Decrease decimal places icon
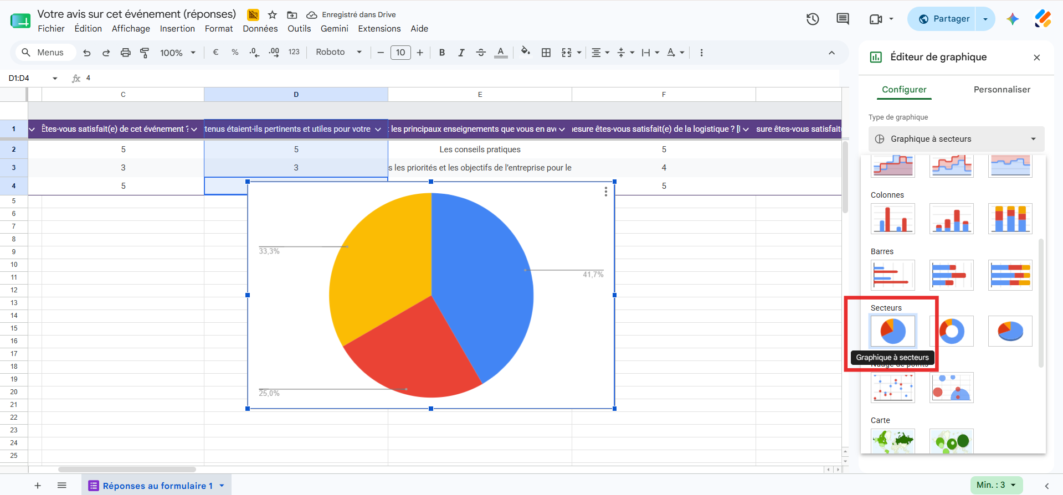The width and height of the screenshot is (1063, 495). (x=254, y=52)
